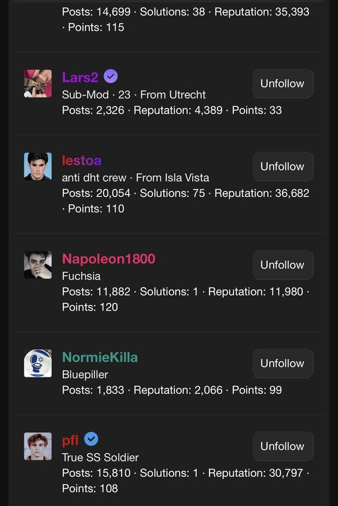Select the 'From Utrecht' location text

[173, 95]
